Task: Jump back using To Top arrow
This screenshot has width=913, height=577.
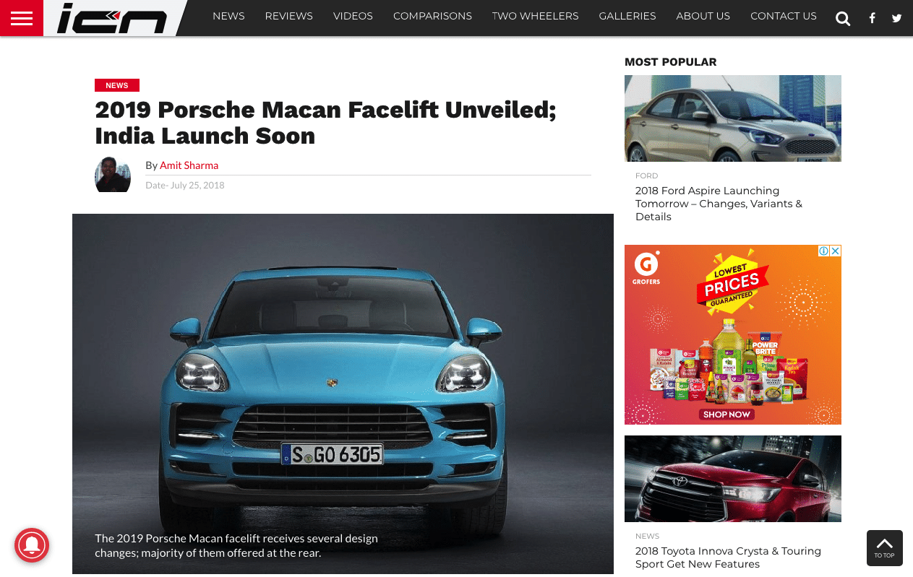Action: (x=885, y=548)
